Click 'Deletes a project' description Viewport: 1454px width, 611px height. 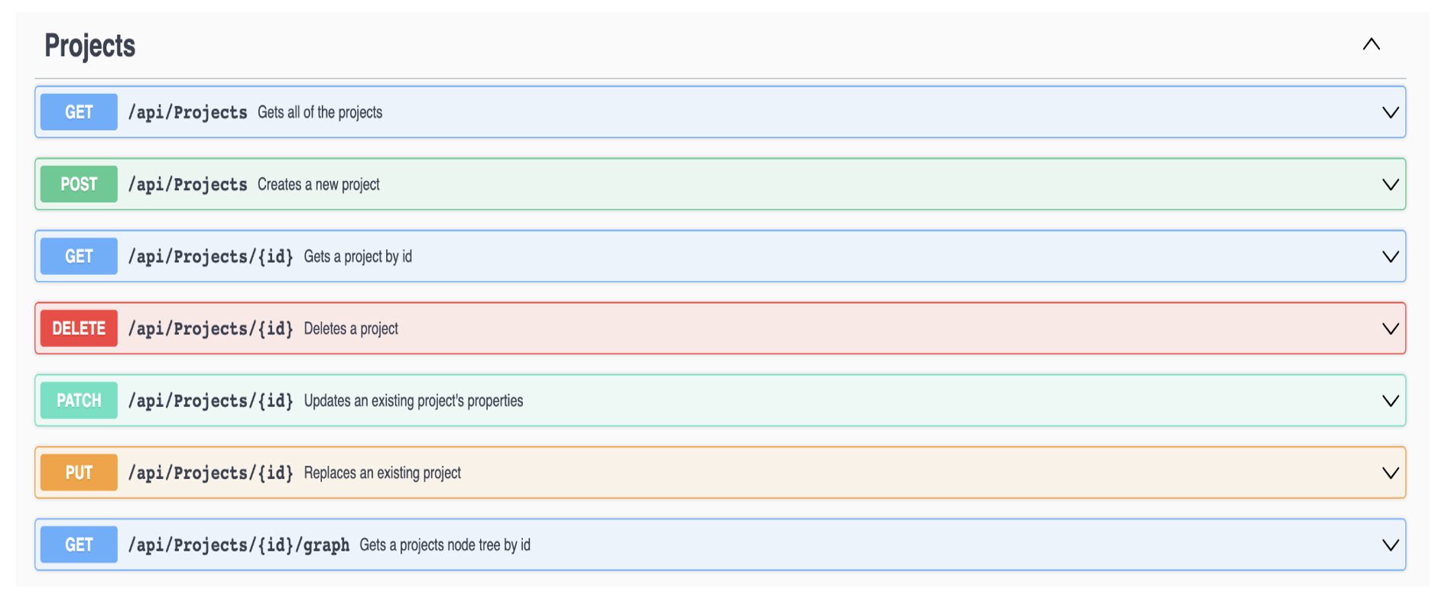point(351,328)
